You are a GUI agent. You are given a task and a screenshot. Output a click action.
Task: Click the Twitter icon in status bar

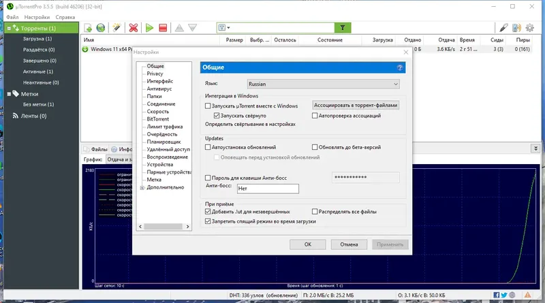[504, 295]
